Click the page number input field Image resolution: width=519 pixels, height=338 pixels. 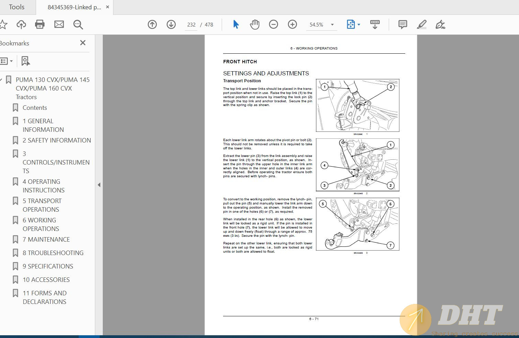191,25
